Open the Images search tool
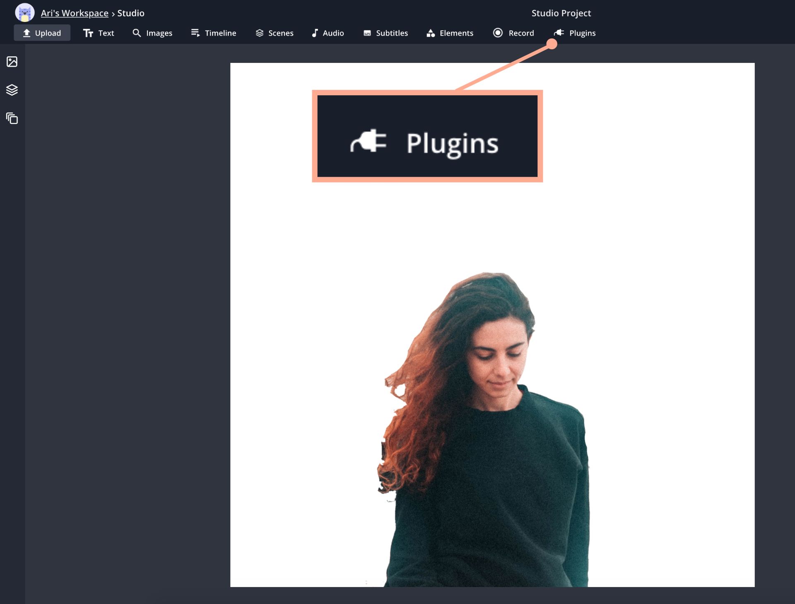795x604 pixels. pyautogui.click(x=152, y=33)
